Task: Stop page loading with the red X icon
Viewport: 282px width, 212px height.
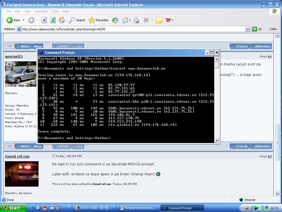Action: point(44,20)
